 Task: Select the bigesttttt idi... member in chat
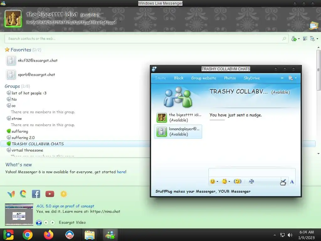tap(178, 117)
